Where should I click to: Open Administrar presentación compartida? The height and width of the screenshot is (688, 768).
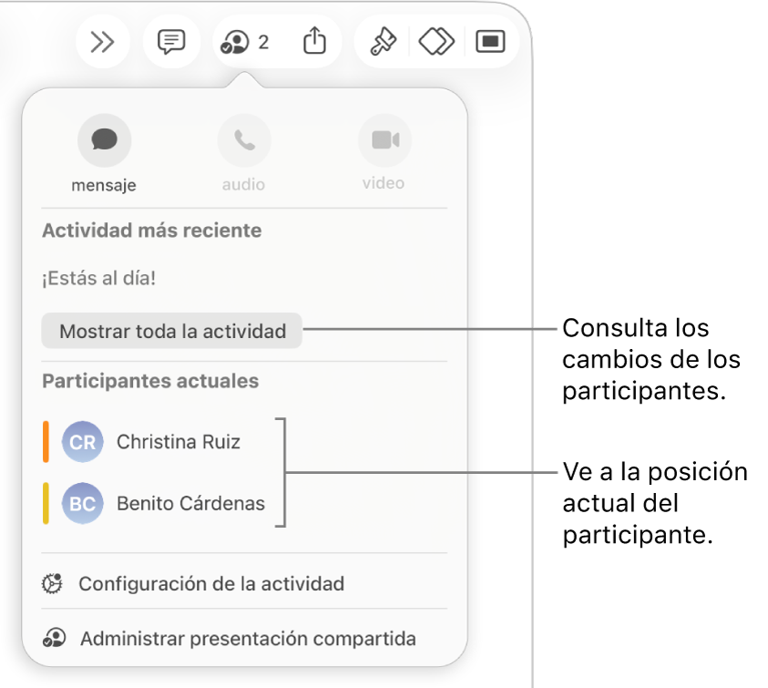(248, 639)
